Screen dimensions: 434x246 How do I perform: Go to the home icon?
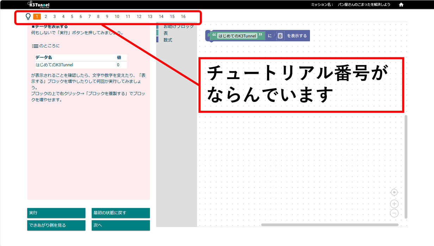(401, 5)
